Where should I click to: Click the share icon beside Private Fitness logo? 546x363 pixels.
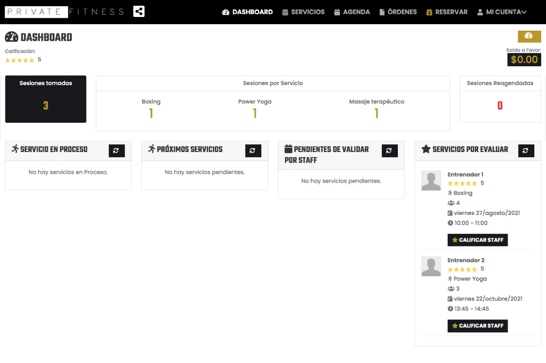139,11
